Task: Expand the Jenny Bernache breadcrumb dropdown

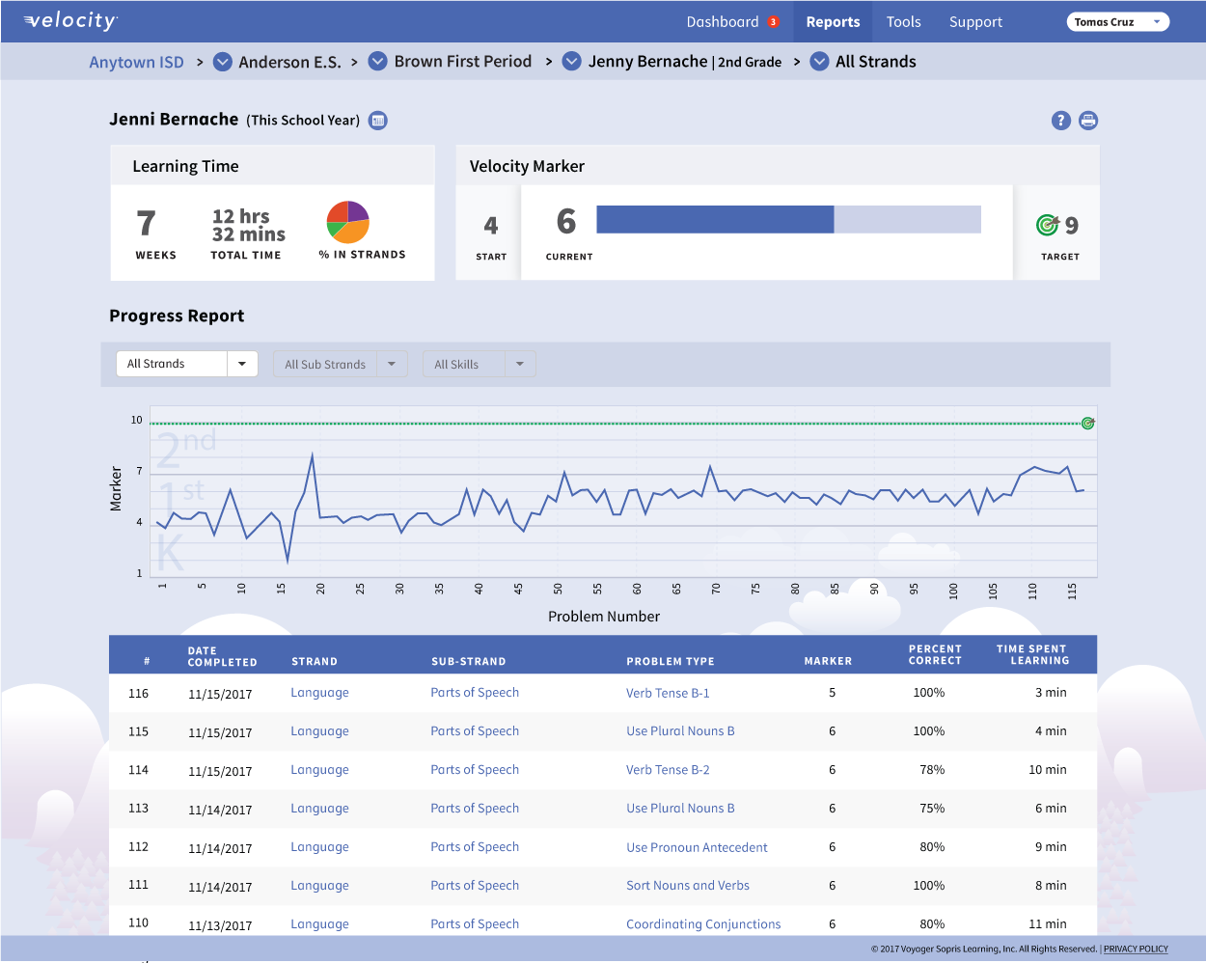Action: (572, 61)
